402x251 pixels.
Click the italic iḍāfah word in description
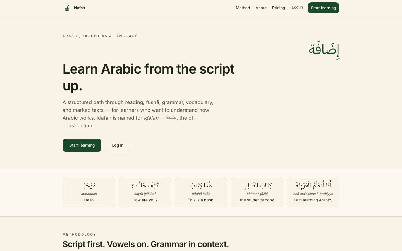point(151,118)
